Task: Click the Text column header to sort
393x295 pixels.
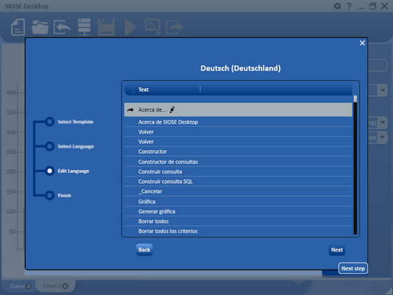Action: click(143, 90)
